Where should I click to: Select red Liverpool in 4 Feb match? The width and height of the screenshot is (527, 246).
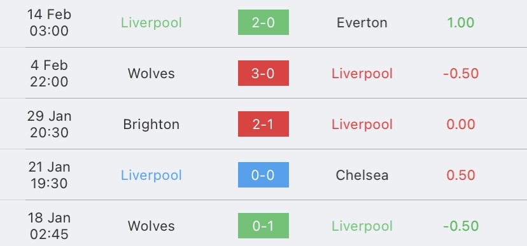click(362, 74)
